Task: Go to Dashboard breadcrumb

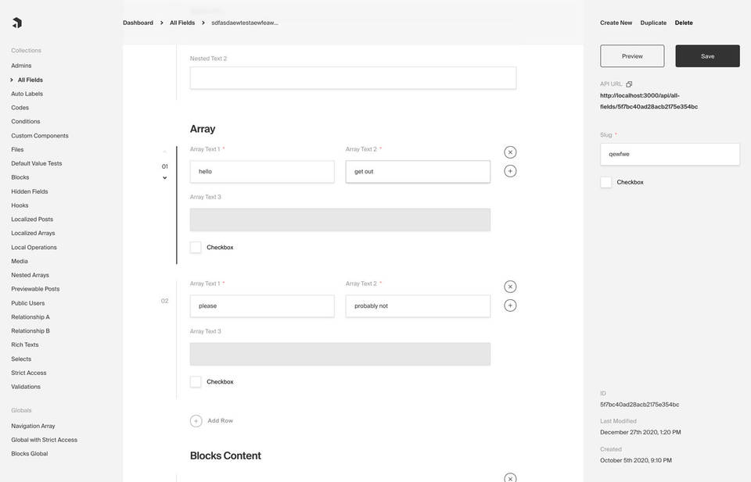Action: tap(138, 23)
